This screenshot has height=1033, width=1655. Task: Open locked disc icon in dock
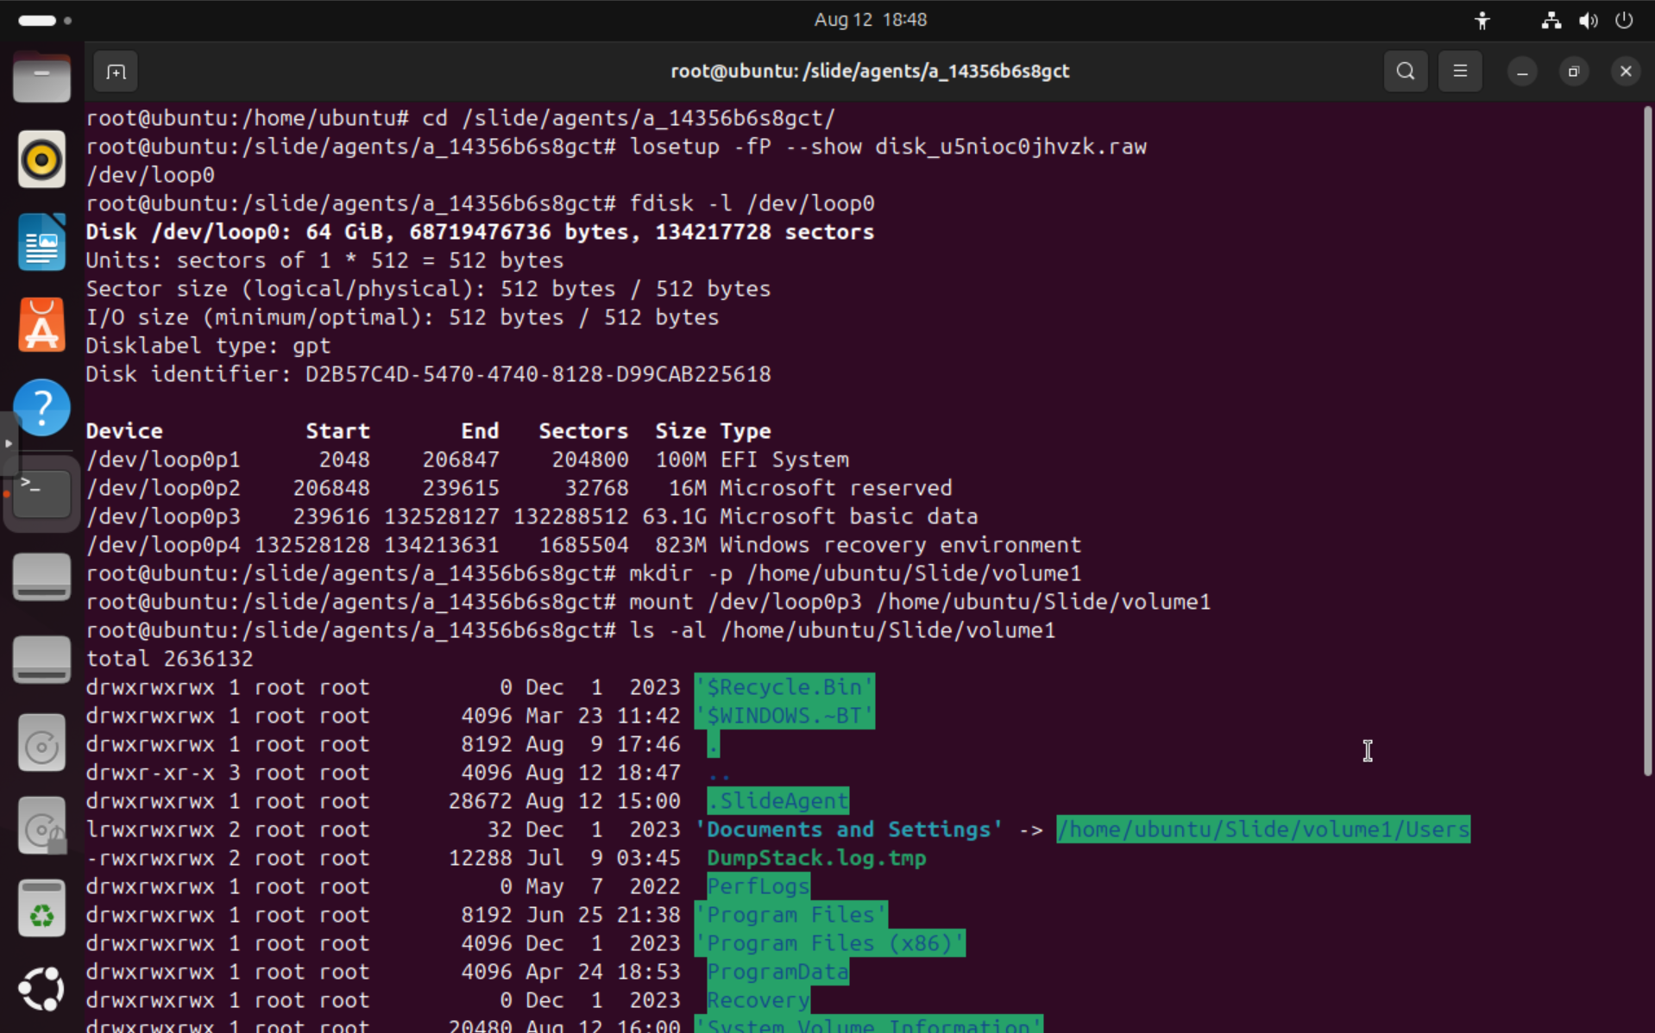(x=41, y=825)
